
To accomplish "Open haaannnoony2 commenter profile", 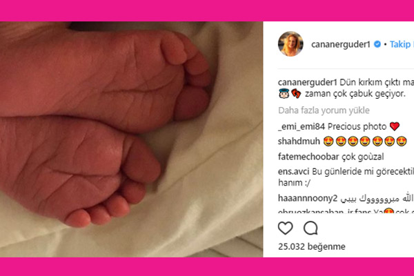I will [x=308, y=199].
